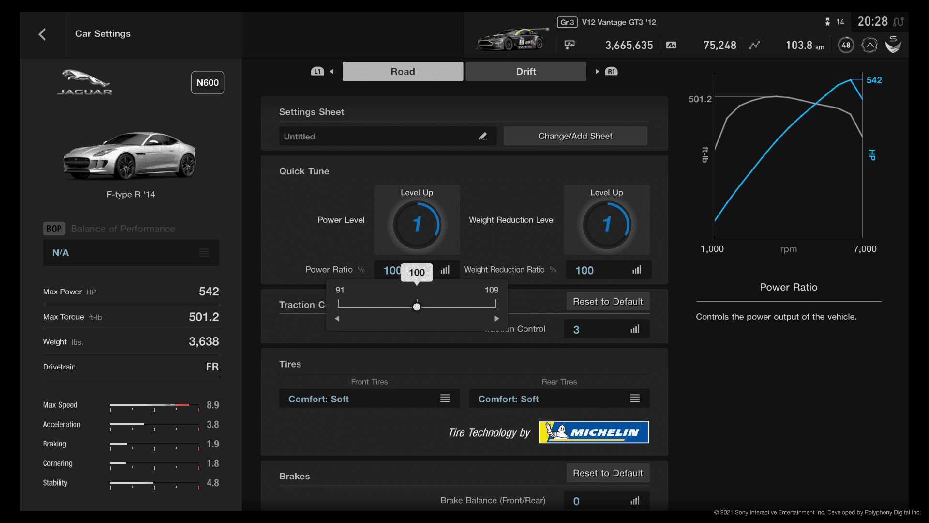Image resolution: width=929 pixels, height=523 pixels.
Task: Click the bars icon in Weight Reduction Ratio field
Action: 637,270
